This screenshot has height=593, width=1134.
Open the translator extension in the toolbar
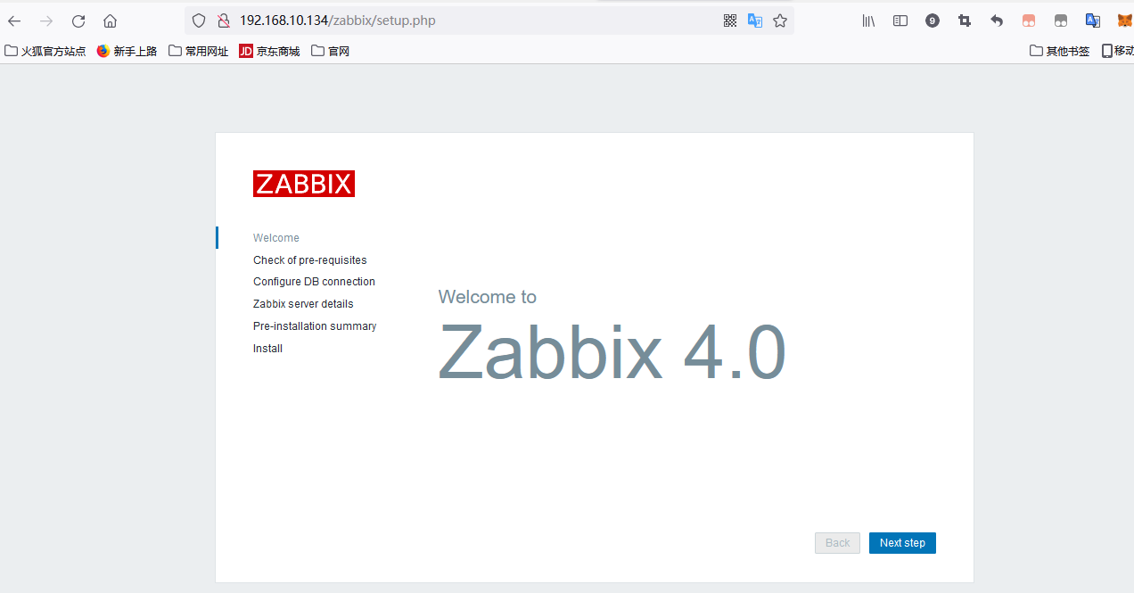click(x=1093, y=21)
